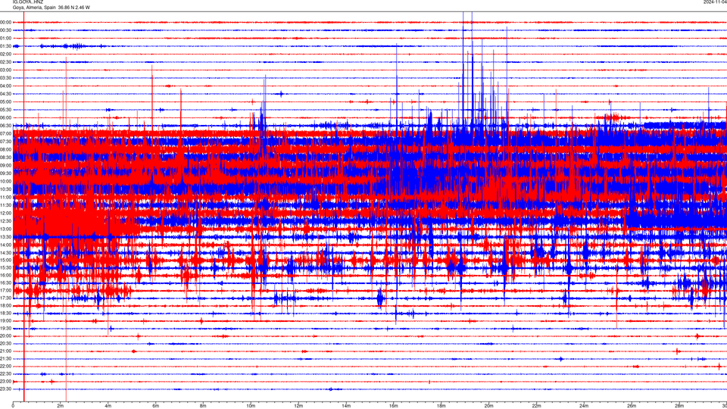This screenshot has height=409, width=727.
Task: Click the 14:30 time label
Action: (5, 253)
